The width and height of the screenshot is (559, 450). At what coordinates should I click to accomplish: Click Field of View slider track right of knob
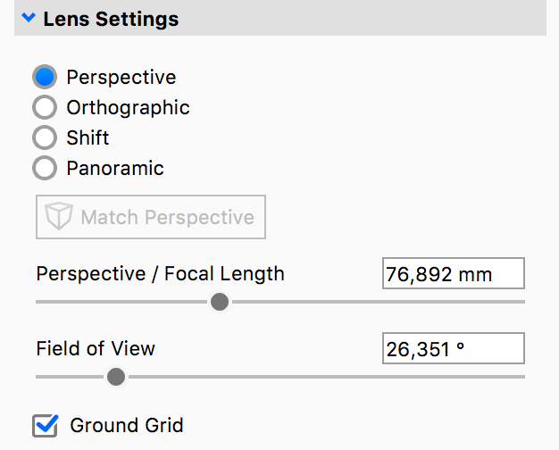(321, 377)
